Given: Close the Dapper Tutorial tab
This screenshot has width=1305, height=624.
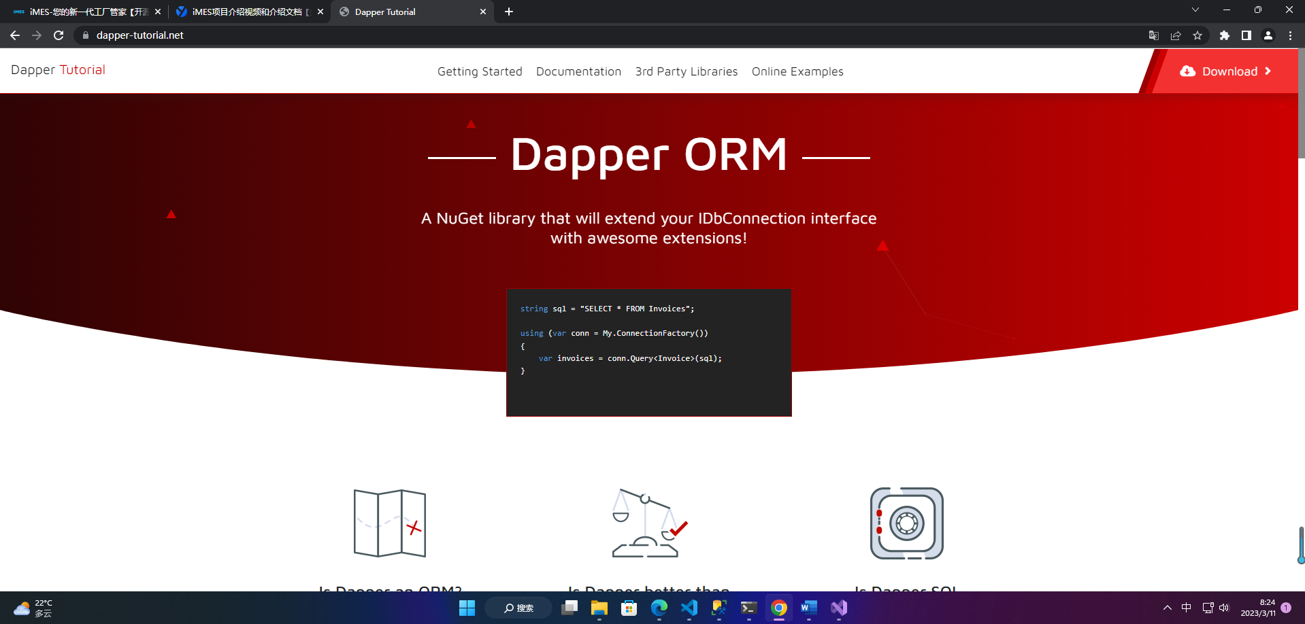Looking at the screenshot, I should pos(483,12).
